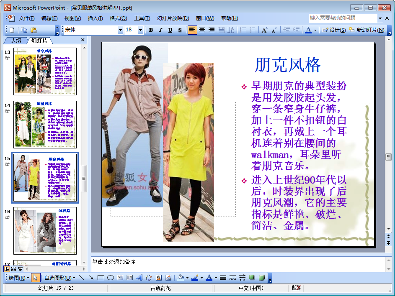This screenshot has width=395, height=296.
Task: Select the Rectangle tool
Action: click(101, 278)
